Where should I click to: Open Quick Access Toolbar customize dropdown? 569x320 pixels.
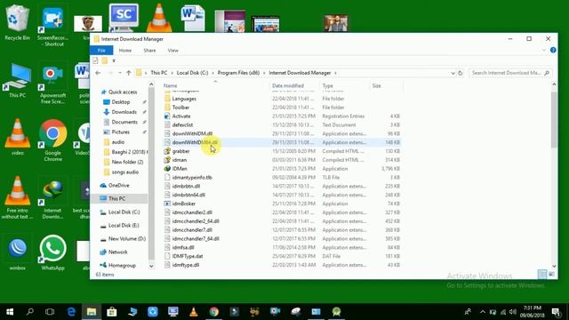click(x=114, y=60)
